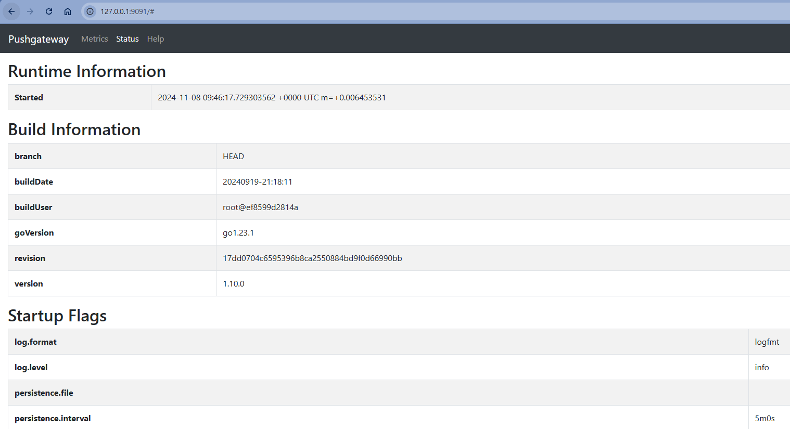Viewport: 790px width, 429px height.
Task: Click the browser back arrow button
Action: pos(11,11)
